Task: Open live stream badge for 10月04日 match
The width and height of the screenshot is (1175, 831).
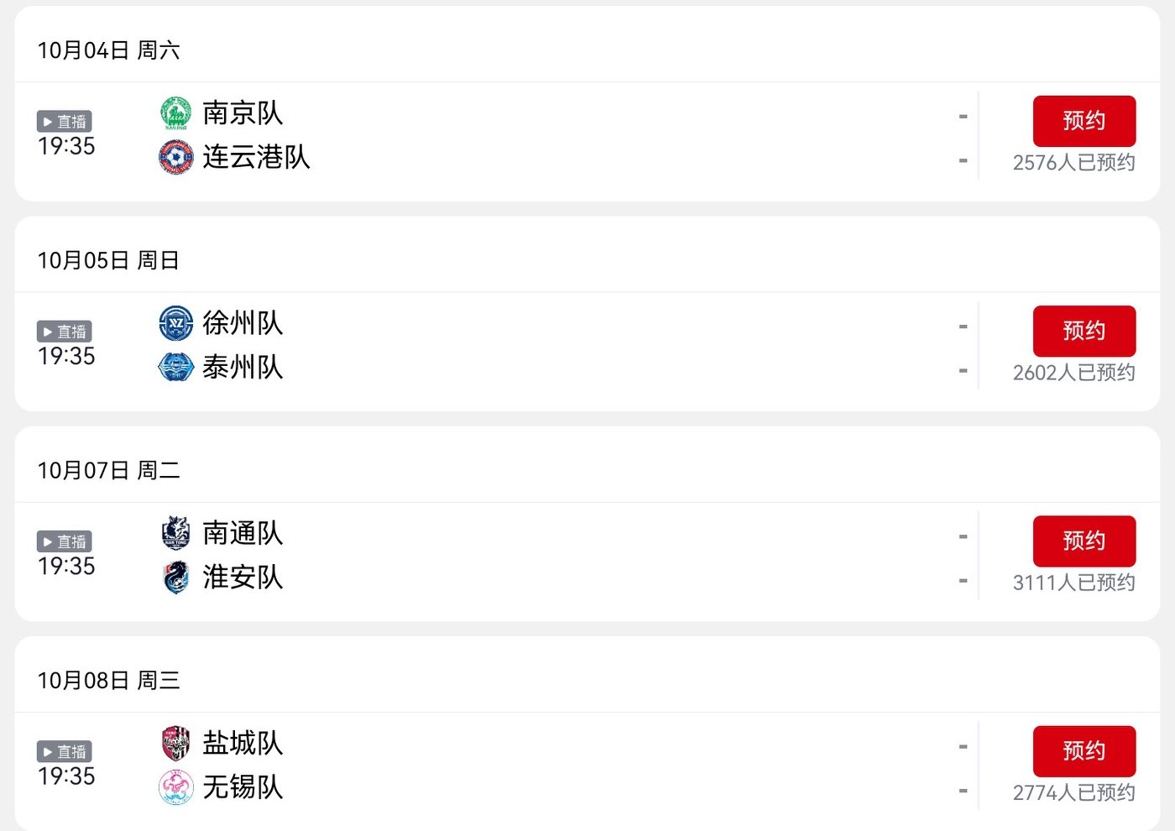Action: [65, 122]
